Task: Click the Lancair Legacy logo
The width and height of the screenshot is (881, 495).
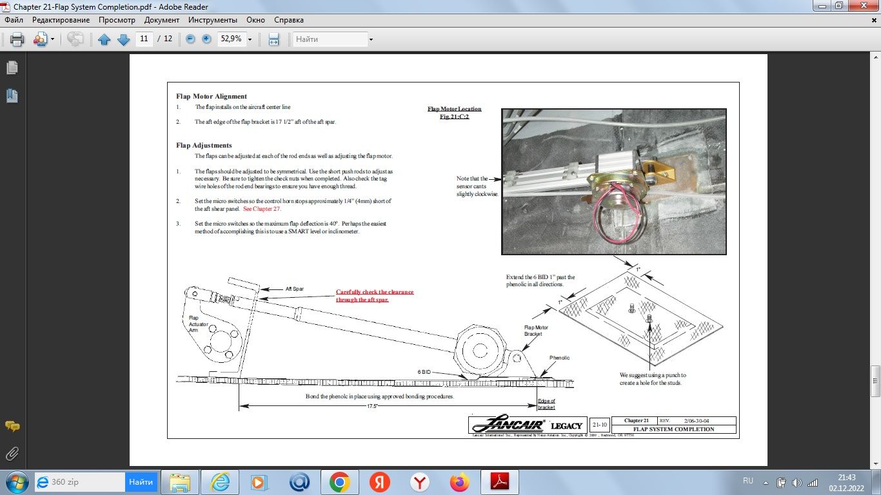Action: (528, 425)
